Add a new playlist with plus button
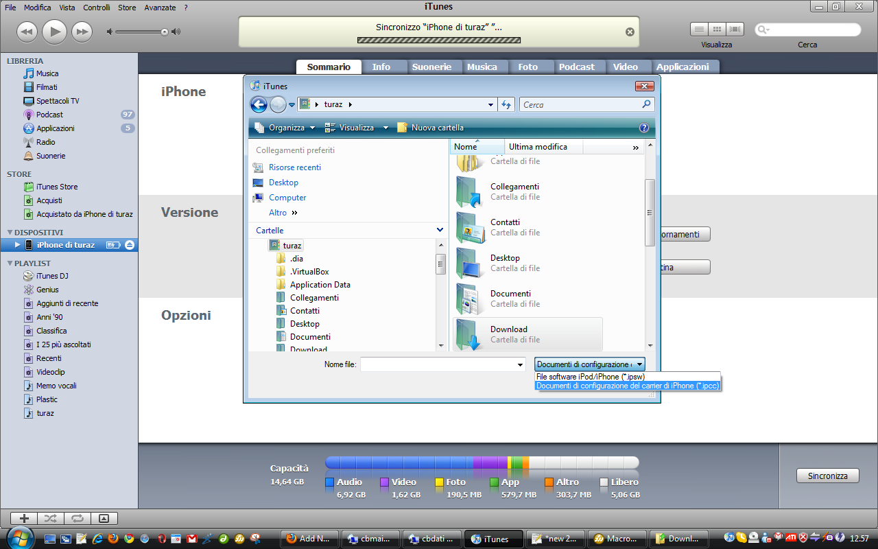Image resolution: width=878 pixels, height=549 pixels. click(24, 519)
